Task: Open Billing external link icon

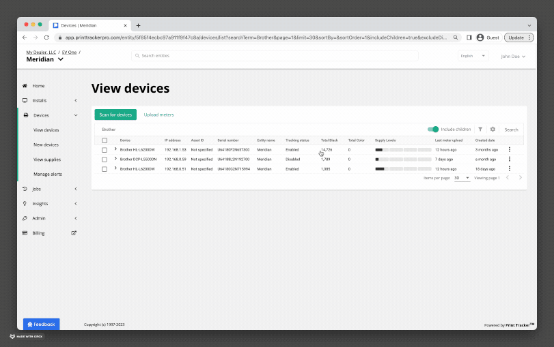Action: pos(74,233)
